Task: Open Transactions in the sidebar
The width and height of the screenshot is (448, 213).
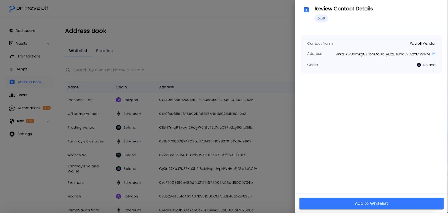Action: pyautogui.click(x=29, y=56)
